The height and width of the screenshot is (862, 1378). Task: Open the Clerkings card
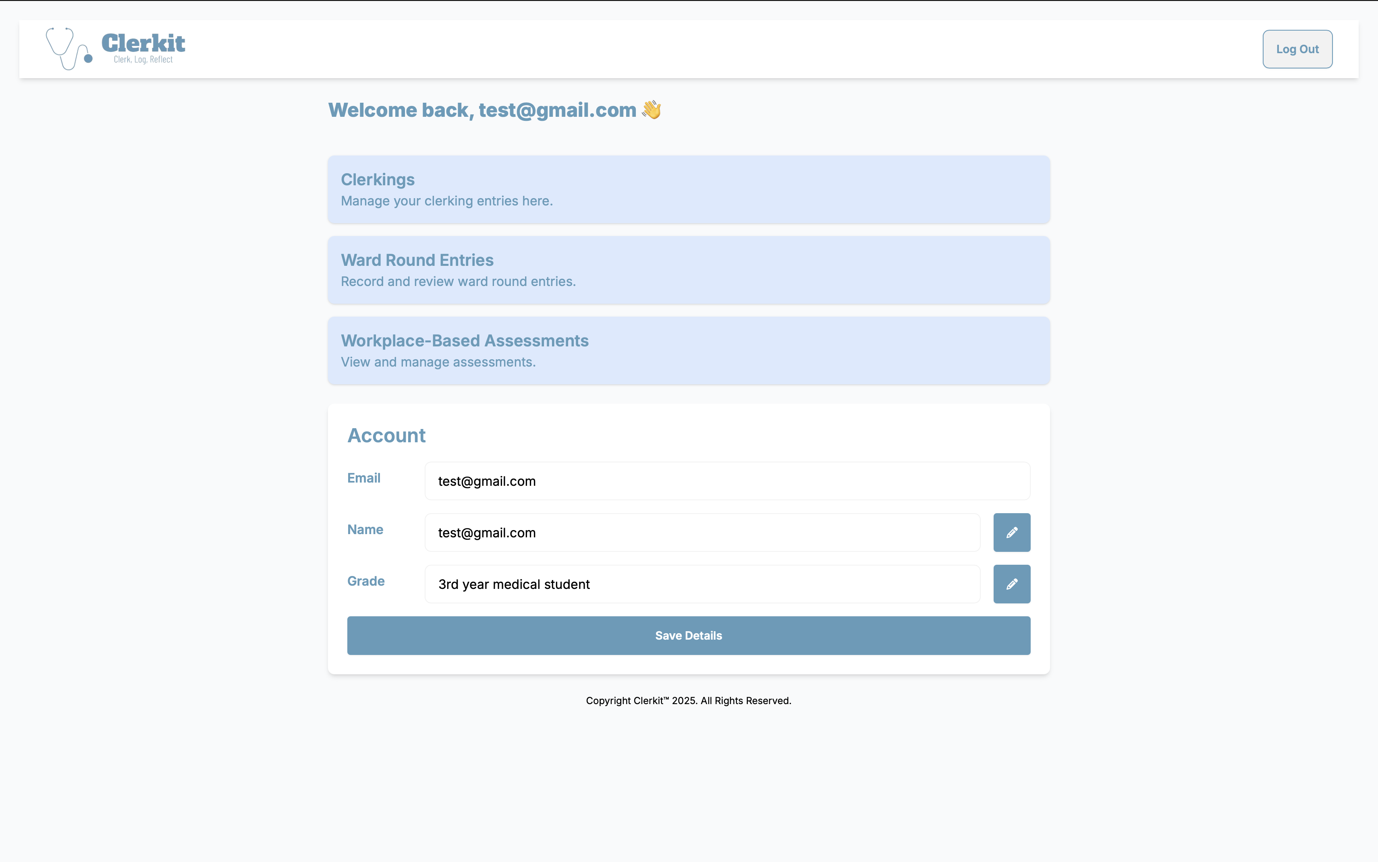[688, 189]
